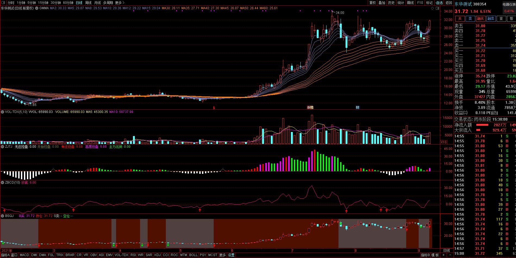516x258 pixels.
Task: Click the 卖 sell button
Action: (x=470, y=18)
